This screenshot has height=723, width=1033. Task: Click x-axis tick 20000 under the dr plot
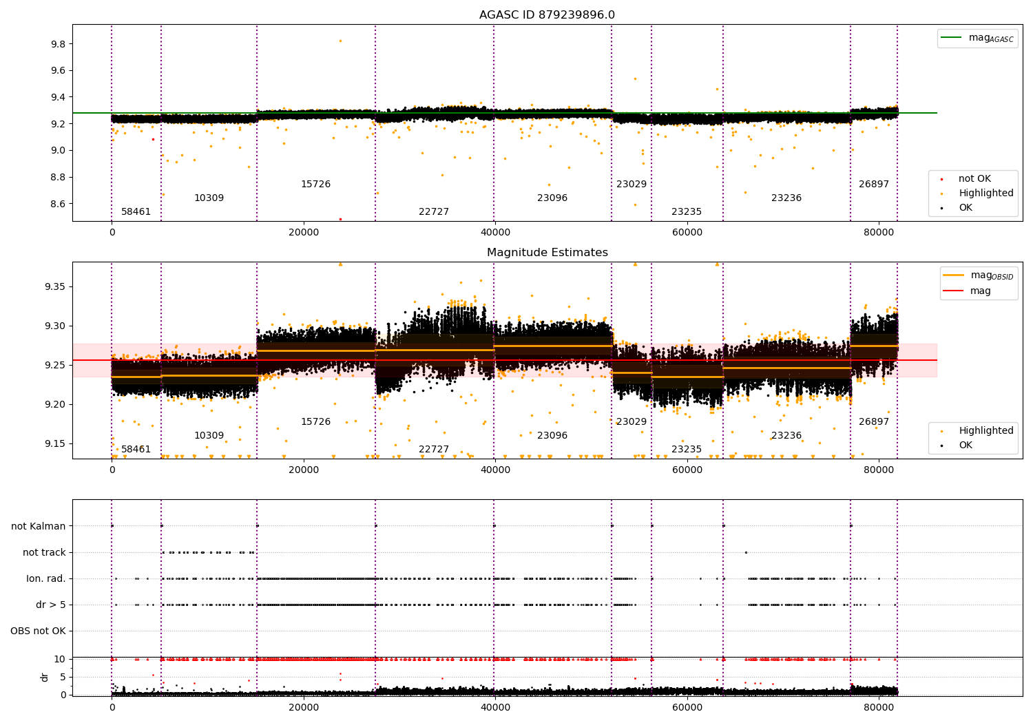point(304,707)
